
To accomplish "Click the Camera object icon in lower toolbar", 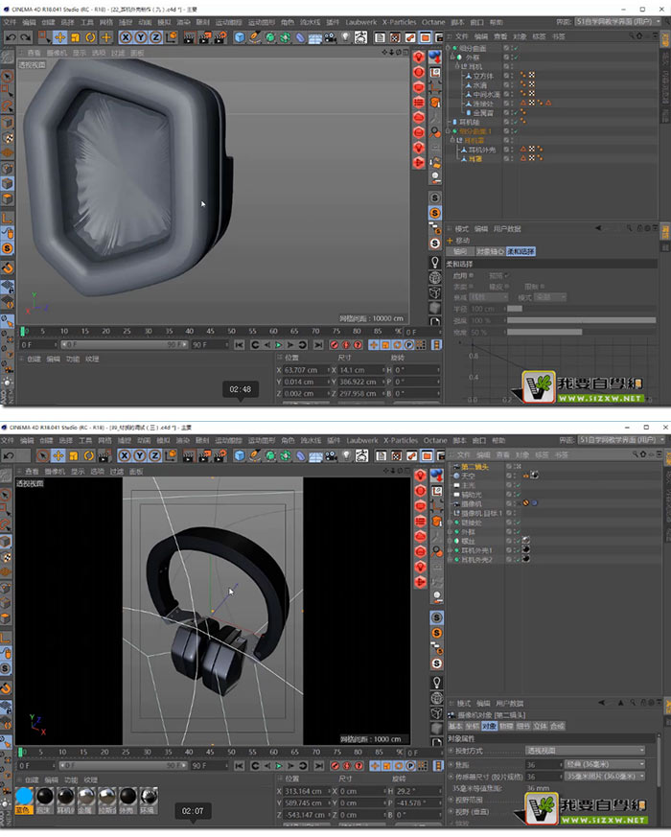I will [x=332, y=455].
